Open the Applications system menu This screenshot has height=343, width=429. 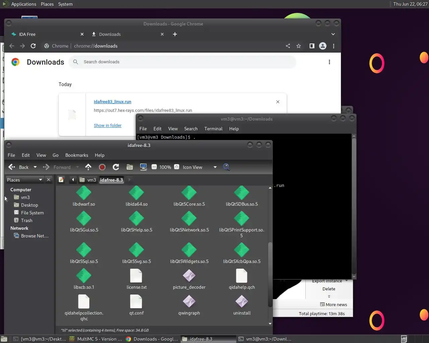click(x=19, y=4)
